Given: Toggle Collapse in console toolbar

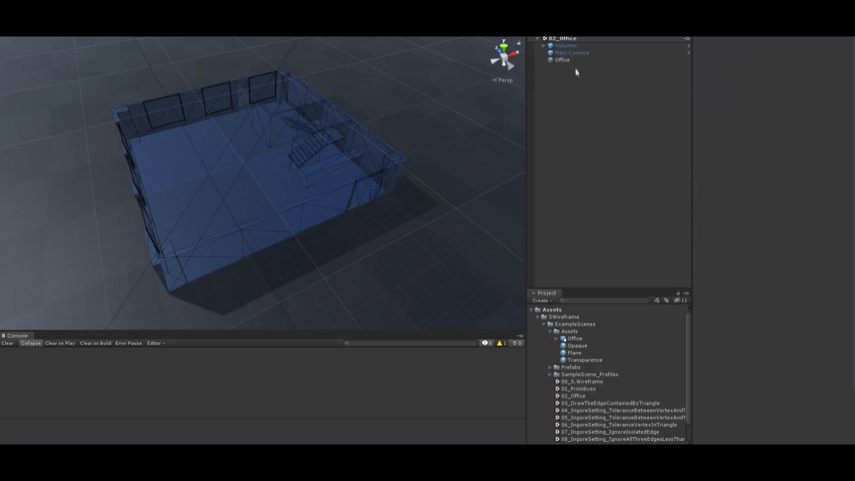Looking at the screenshot, I should point(31,343).
